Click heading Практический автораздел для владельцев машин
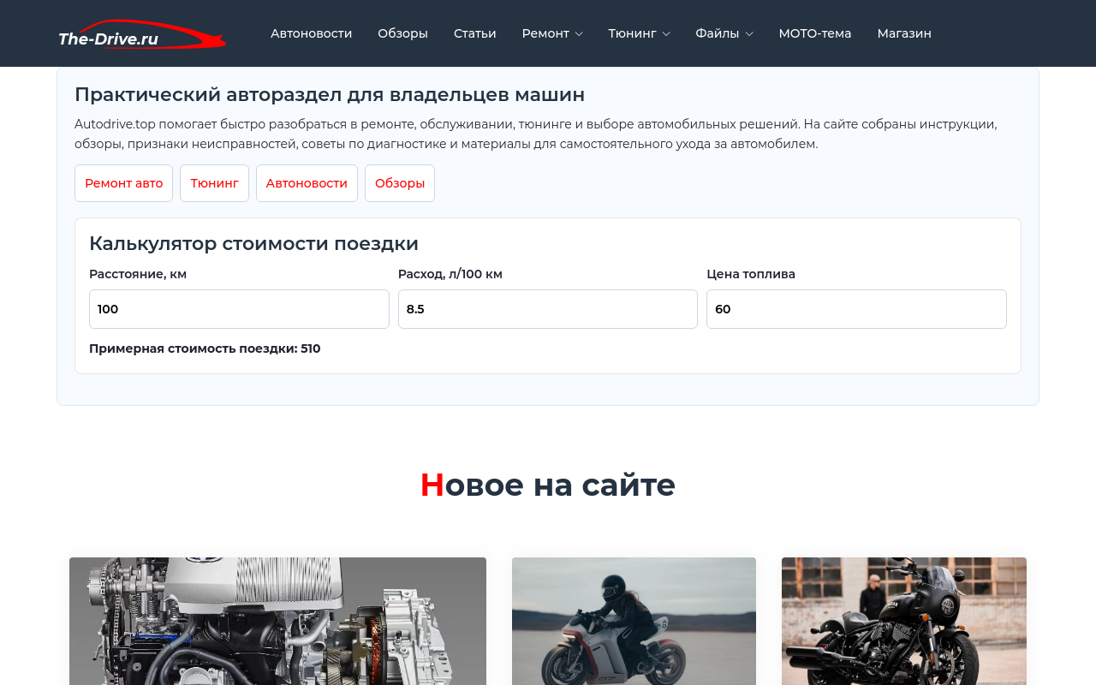Viewport: 1096px width, 685px height. tap(330, 94)
